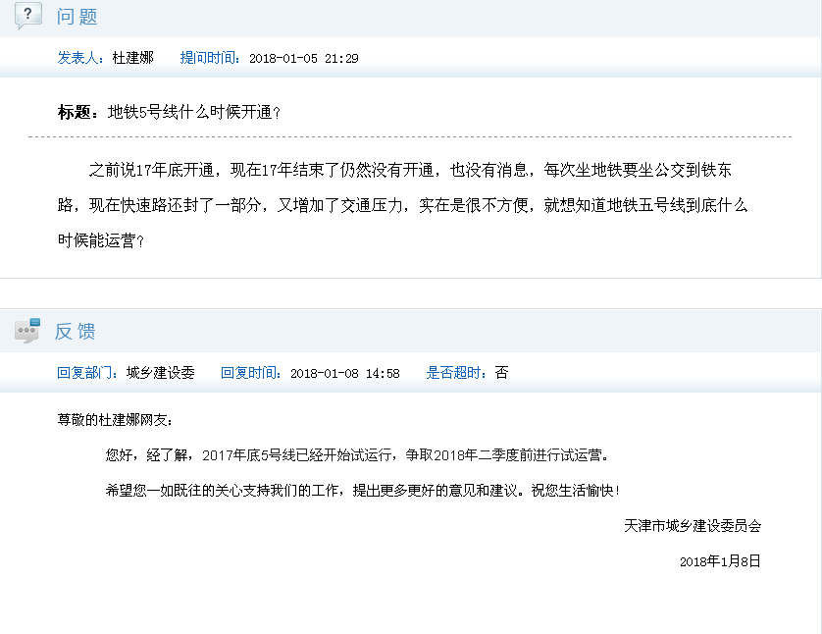This screenshot has height=634, width=822.
Task: Click the greeting 尊敬的杜建娜网友：
Action: [x=116, y=420]
